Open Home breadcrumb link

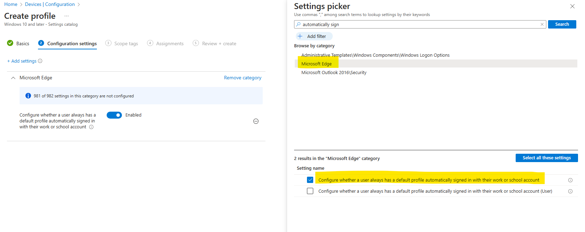click(x=11, y=4)
